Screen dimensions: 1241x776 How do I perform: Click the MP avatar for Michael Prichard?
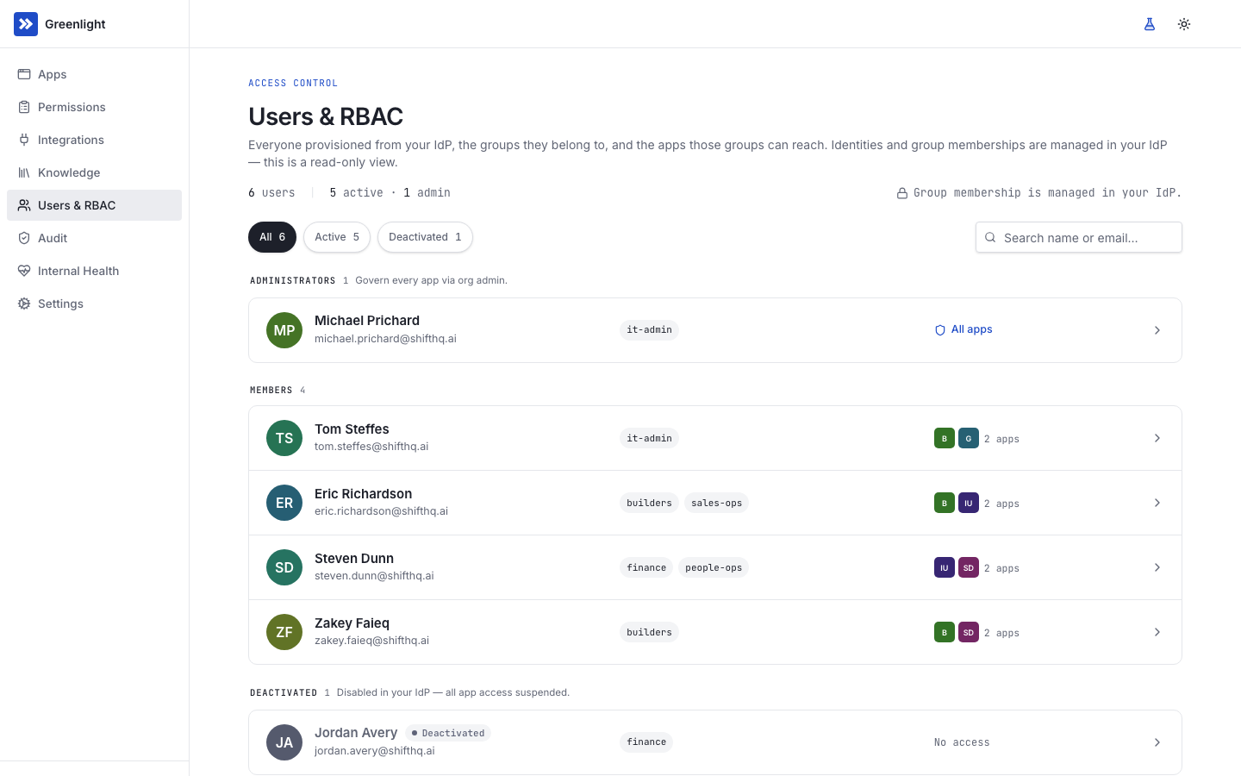tap(284, 330)
